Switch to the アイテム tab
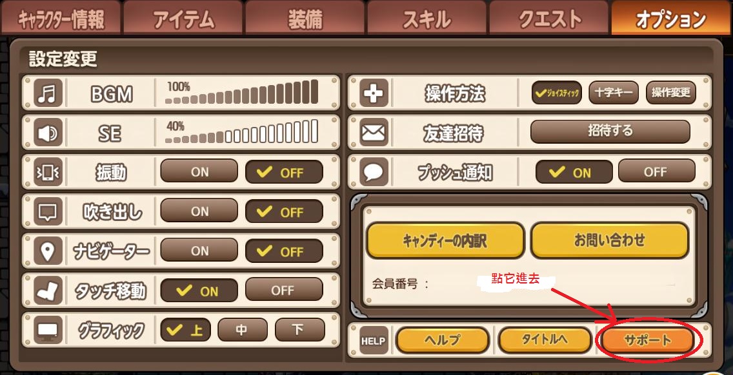 [183, 19]
